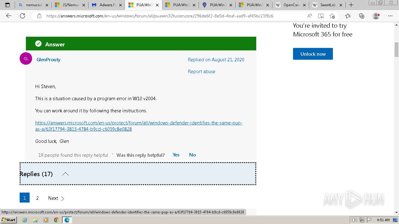
Task: Open Edge Settings and more menu
Action: [x=390, y=16]
